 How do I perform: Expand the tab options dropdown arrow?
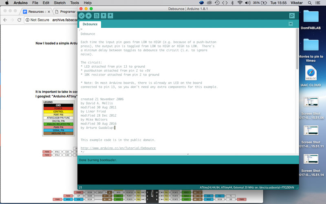[291, 24]
